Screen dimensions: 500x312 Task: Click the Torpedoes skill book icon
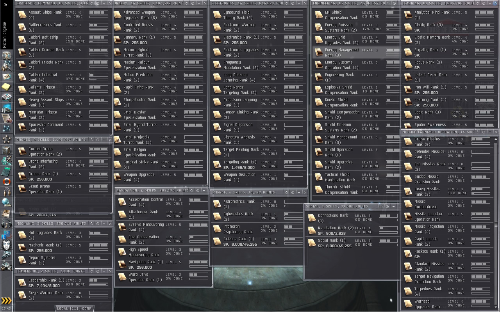(408, 291)
